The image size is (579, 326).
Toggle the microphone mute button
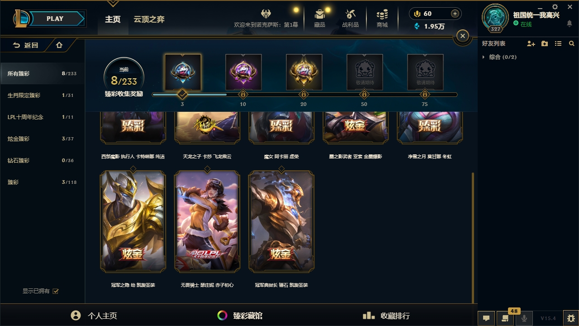(524, 318)
